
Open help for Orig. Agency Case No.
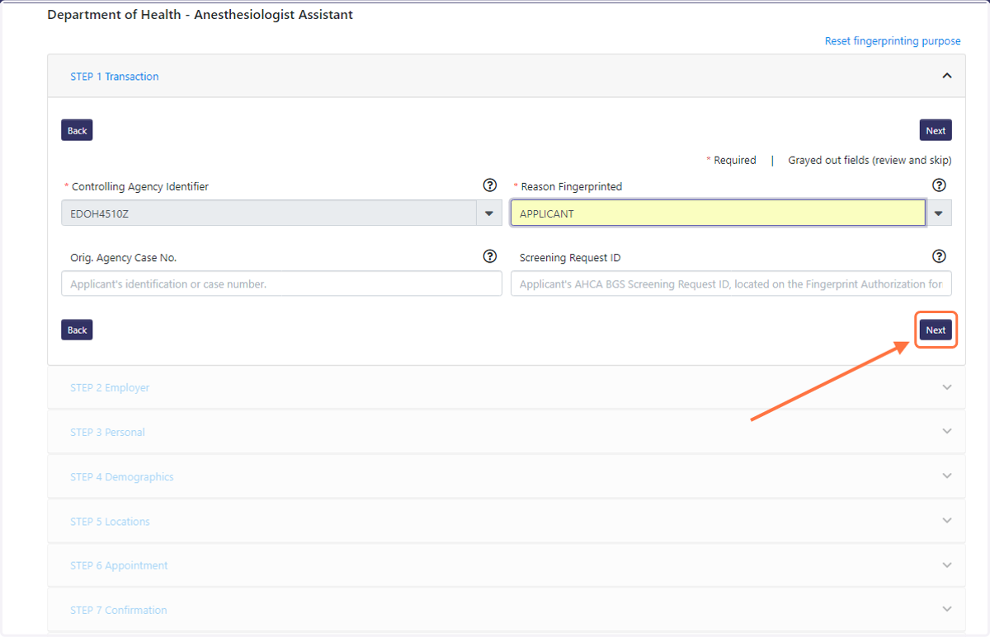click(x=489, y=256)
